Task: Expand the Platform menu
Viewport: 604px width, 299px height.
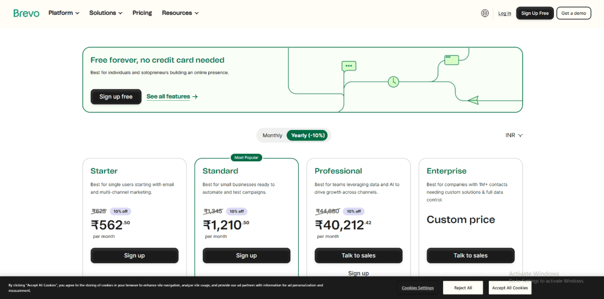Action: (x=64, y=13)
